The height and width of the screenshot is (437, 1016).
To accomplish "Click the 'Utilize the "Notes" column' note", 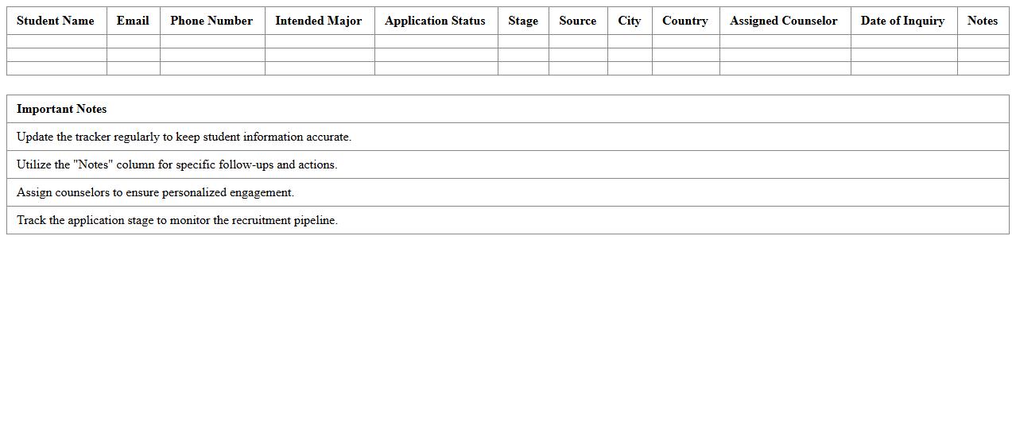I will pyautogui.click(x=508, y=164).
